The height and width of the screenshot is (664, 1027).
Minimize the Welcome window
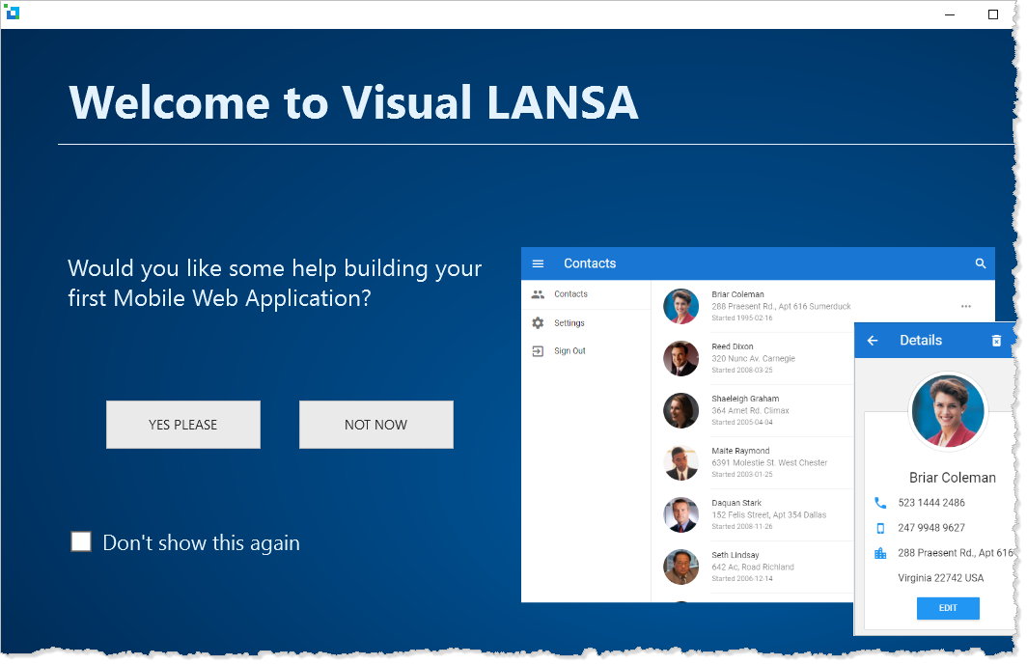pyautogui.click(x=950, y=14)
